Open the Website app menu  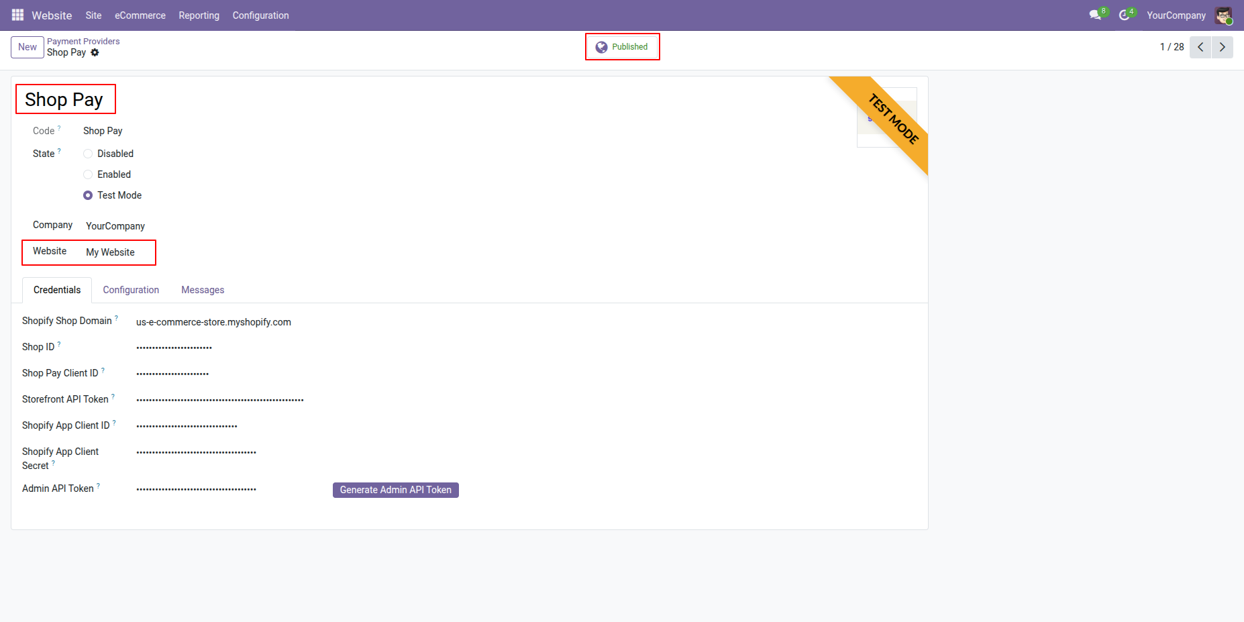click(52, 15)
